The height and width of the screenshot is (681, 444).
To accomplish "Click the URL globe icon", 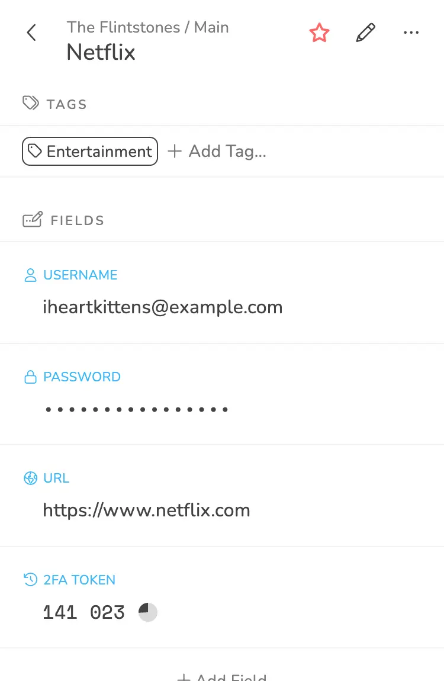I will click(30, 478).
